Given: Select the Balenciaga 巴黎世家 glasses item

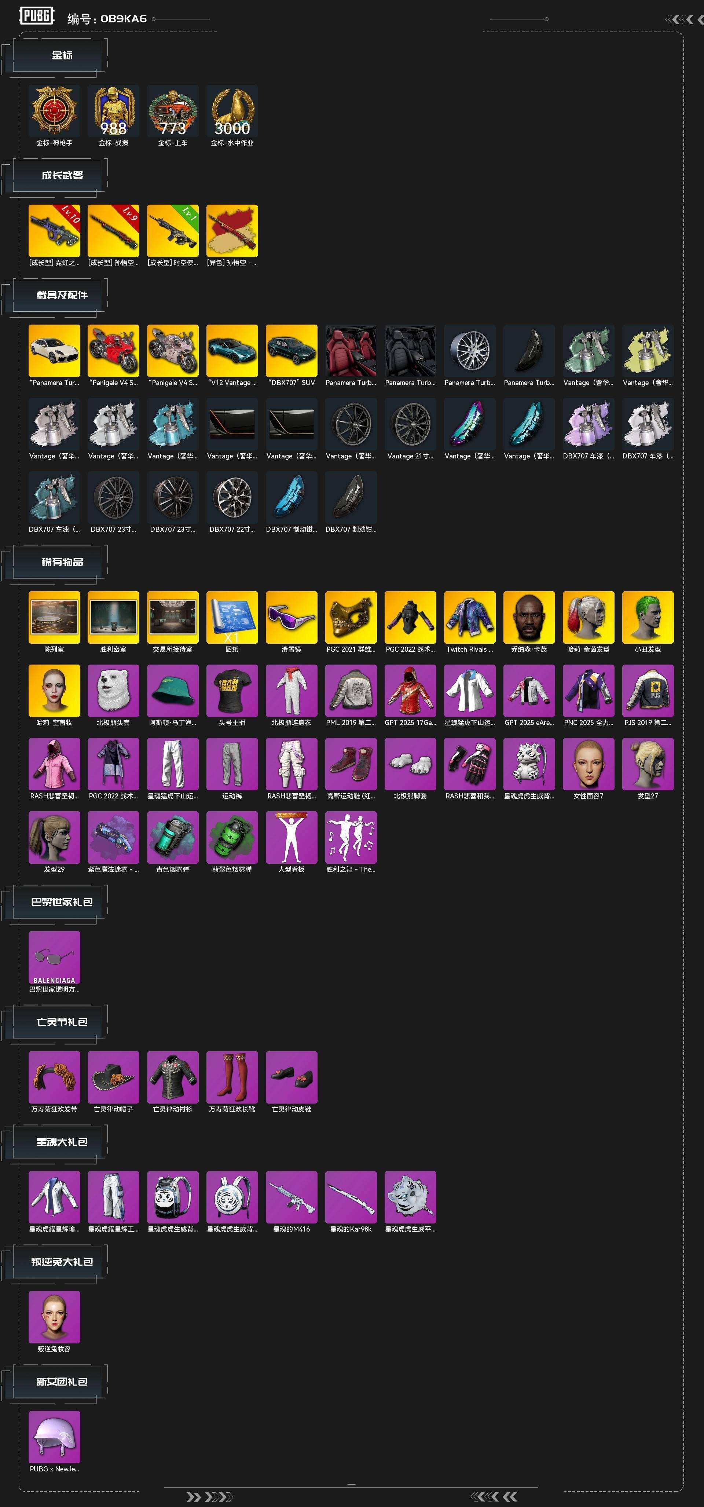Looking at the screenshot, I should (54, 957).
